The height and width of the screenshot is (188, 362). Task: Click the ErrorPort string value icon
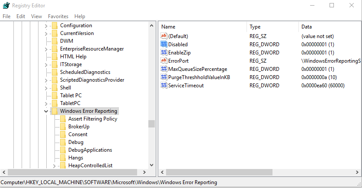pos(164,61)
